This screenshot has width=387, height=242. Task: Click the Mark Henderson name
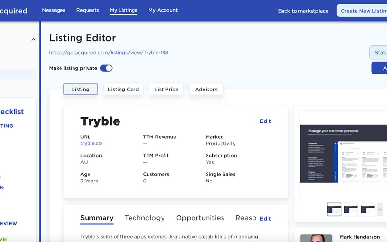coord(359,237)
